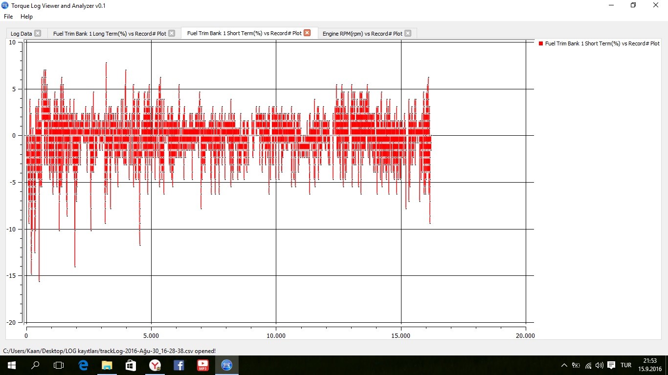Open Windows taskbar search
668x375 pixels.
pos(35,365)
